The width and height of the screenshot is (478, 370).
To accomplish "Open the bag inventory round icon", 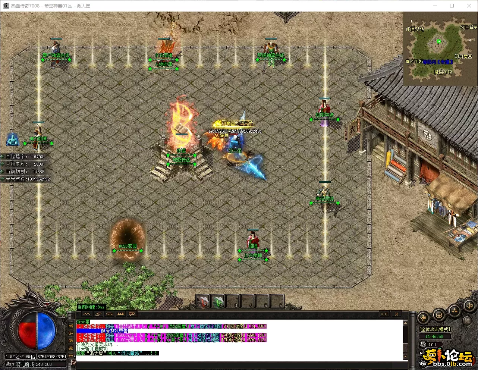I will (439, 315).
